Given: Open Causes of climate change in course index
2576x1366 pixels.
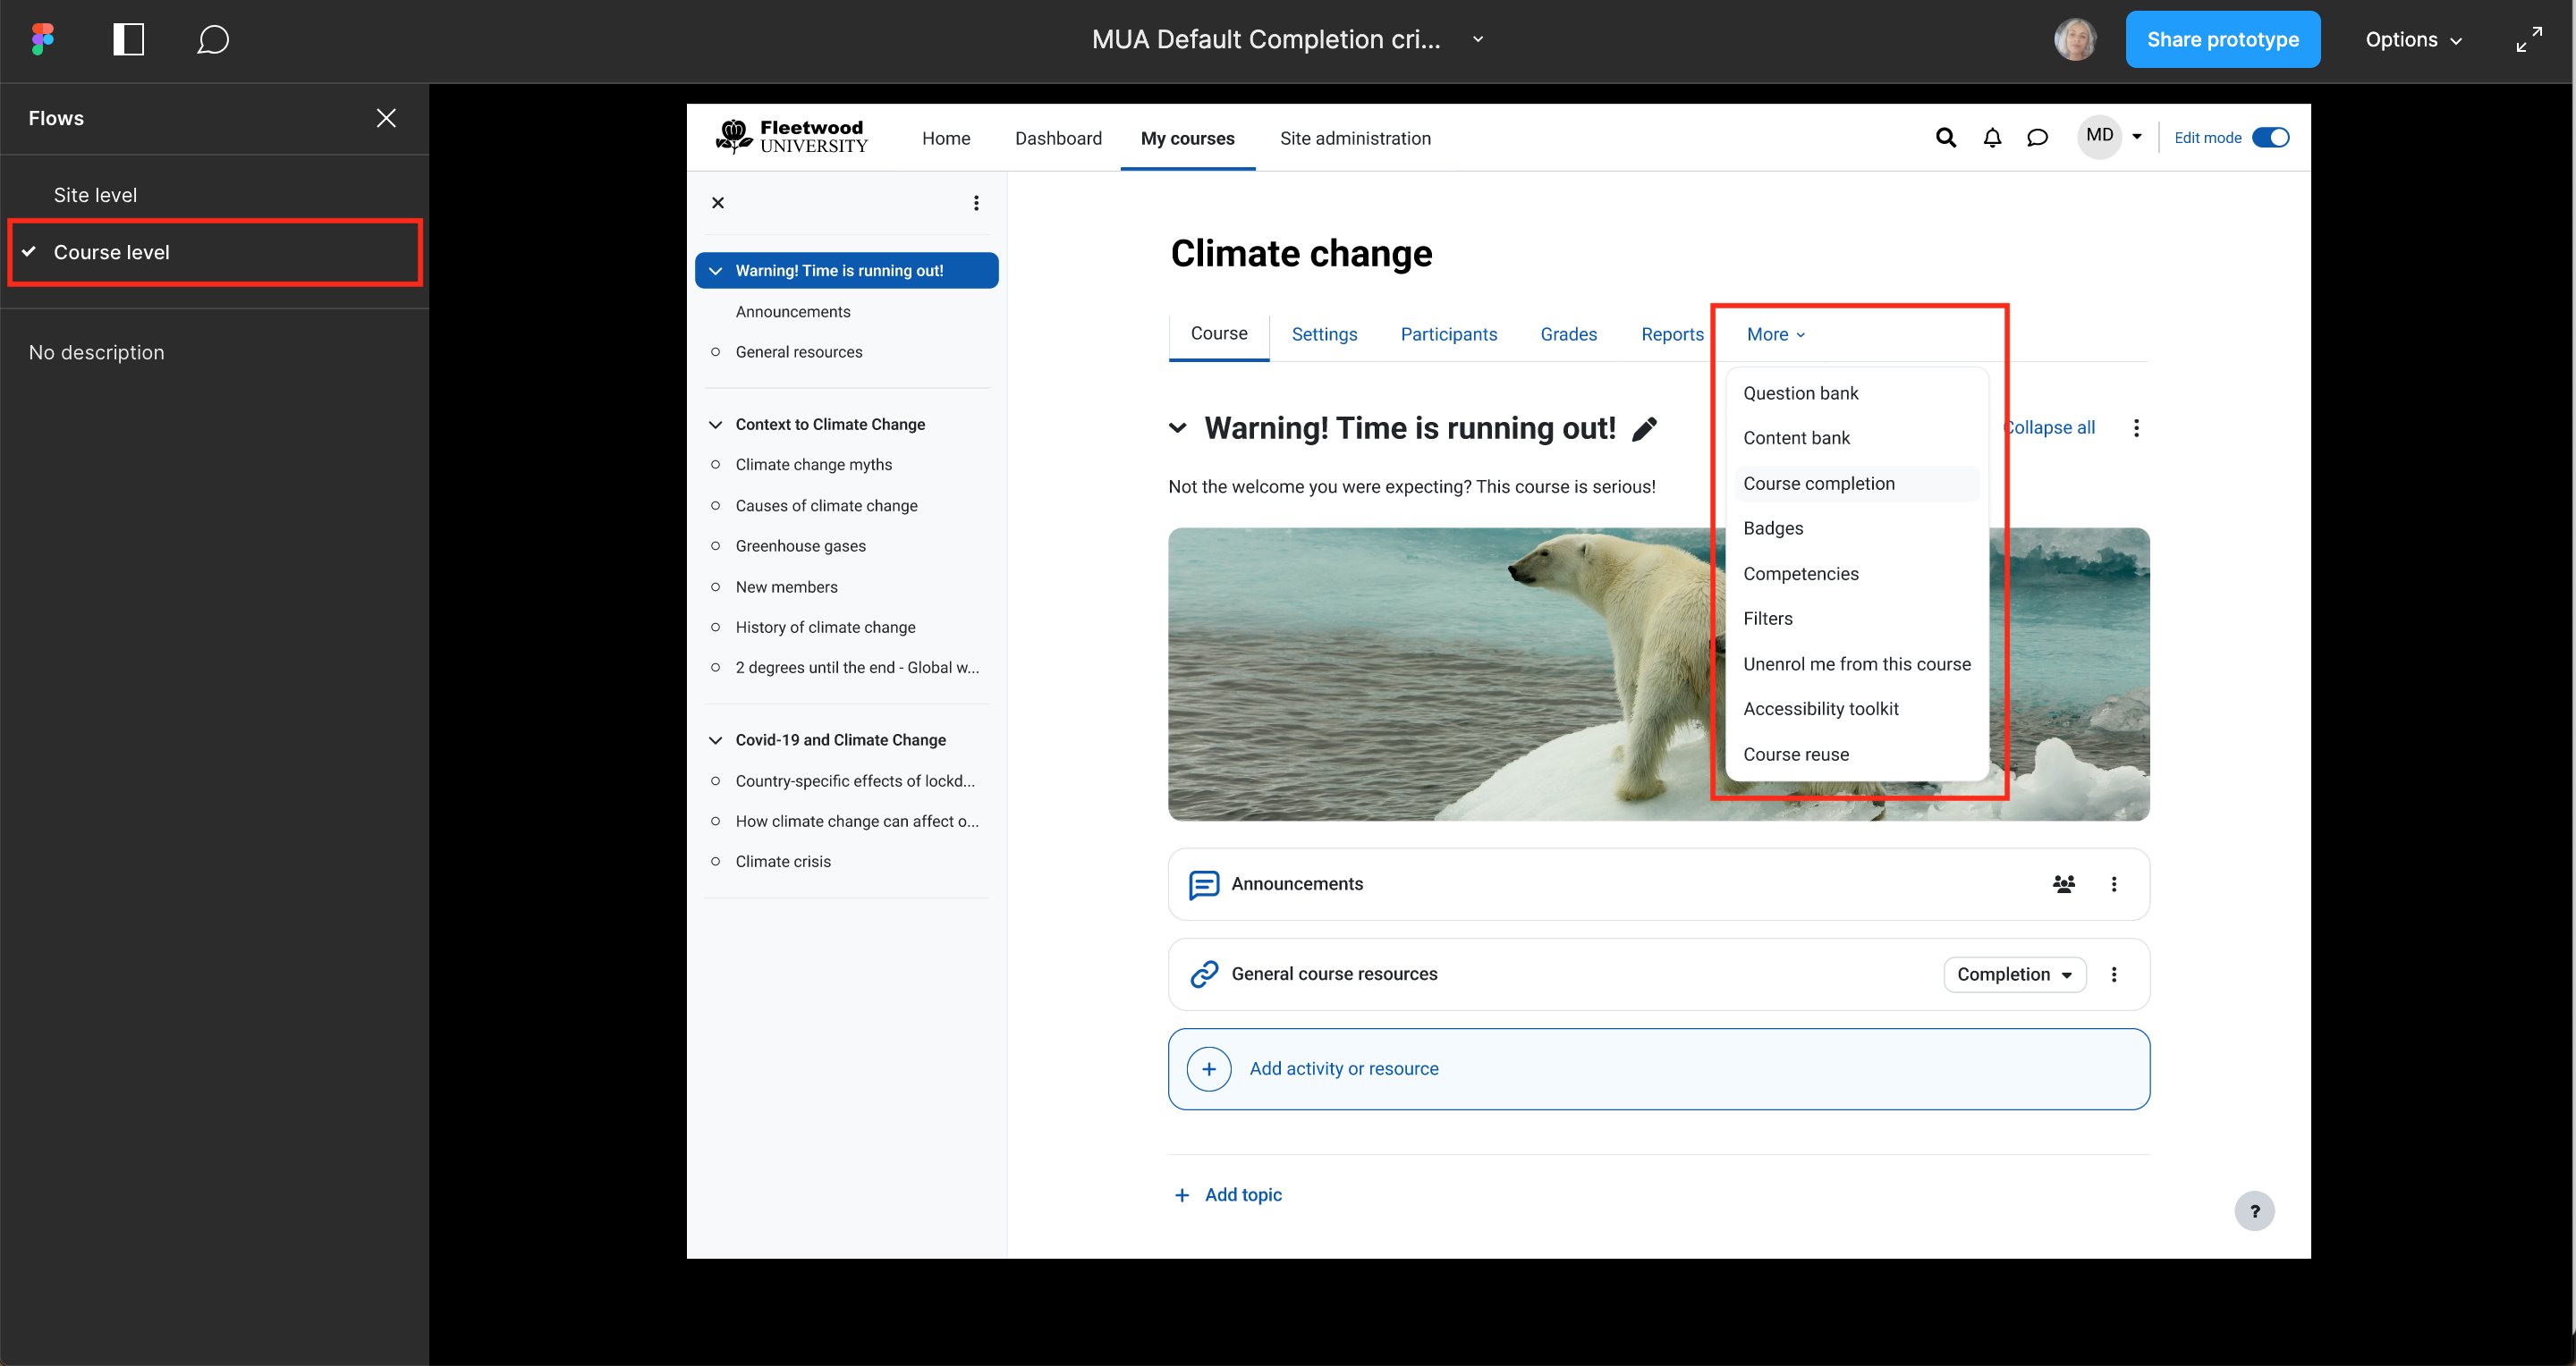Looking at the screenshot, I should [826, 506].
